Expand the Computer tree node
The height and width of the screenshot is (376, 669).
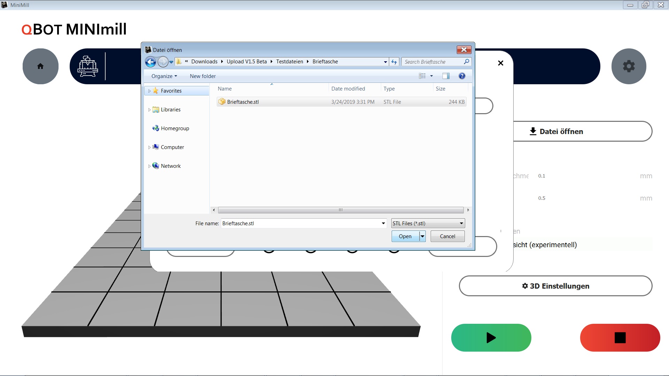pyautogui.click(x=149, y=147)
